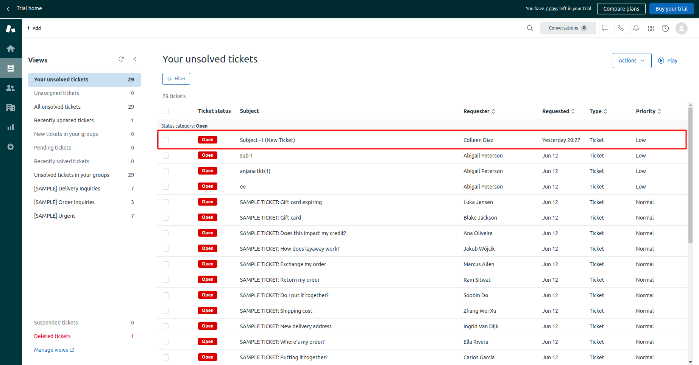
Task: Click the phone Talk icon
Action: tap(620, 28)
